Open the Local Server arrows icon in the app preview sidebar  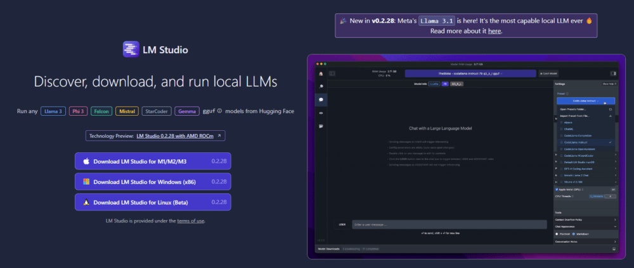321,113
